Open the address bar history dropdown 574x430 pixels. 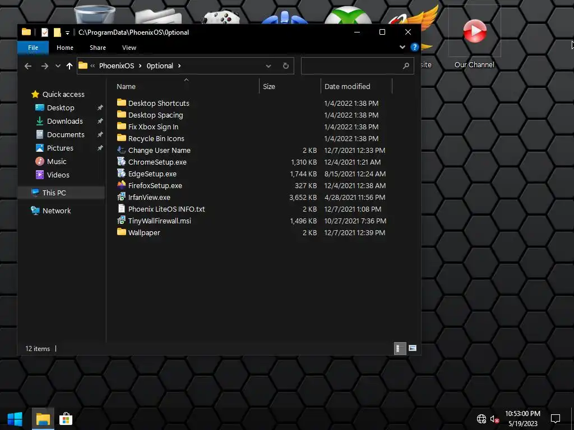click(x=269, y=66)
